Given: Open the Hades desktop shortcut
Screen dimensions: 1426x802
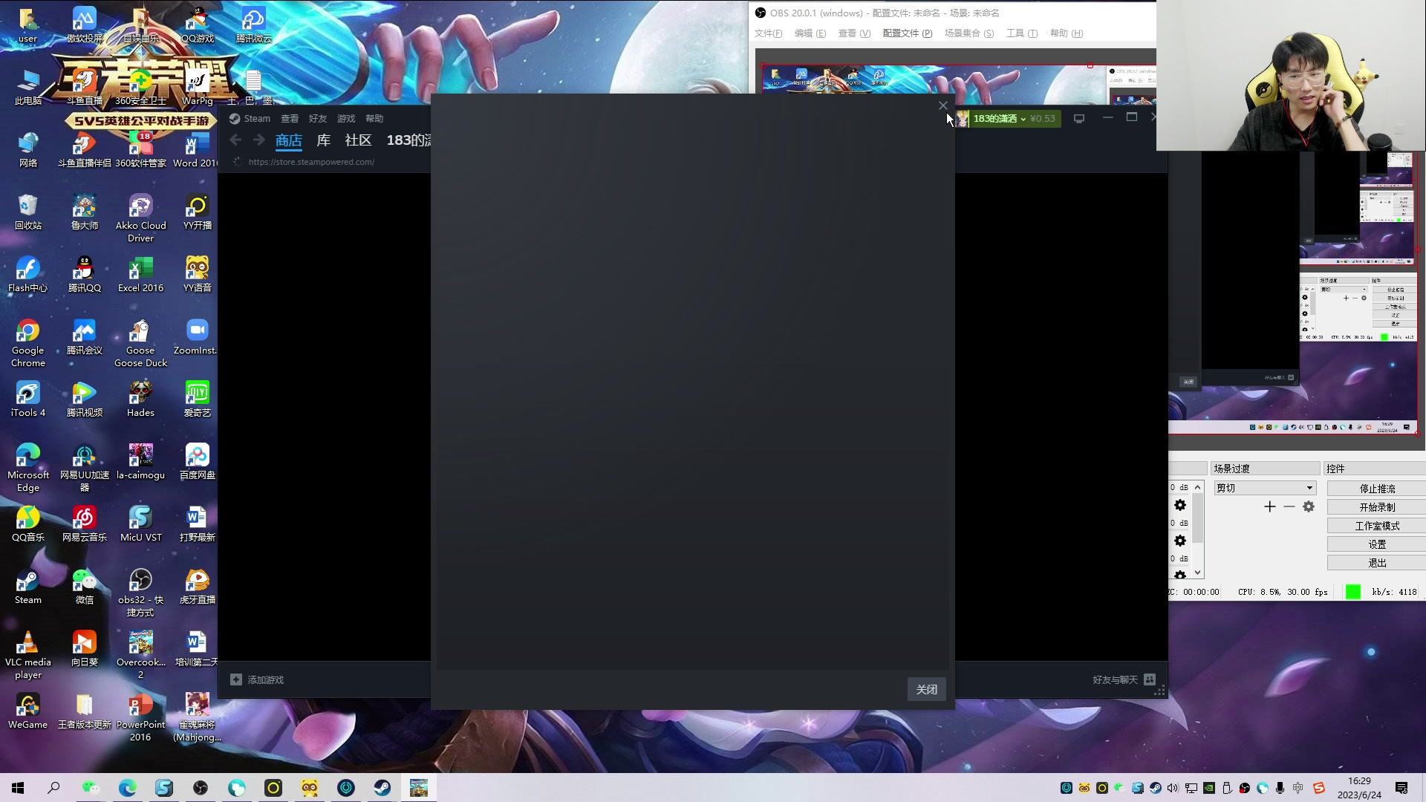Looking at the screenshot, I should click(140, 400).
